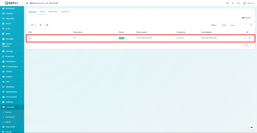The image size is (257, 133).
Task: Open the BC Ramon creator link
Action: point(181,38)
